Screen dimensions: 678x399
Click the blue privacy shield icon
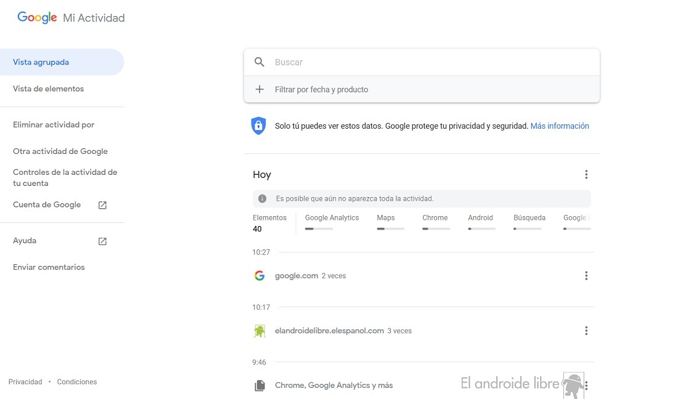(x=258, y=126)
